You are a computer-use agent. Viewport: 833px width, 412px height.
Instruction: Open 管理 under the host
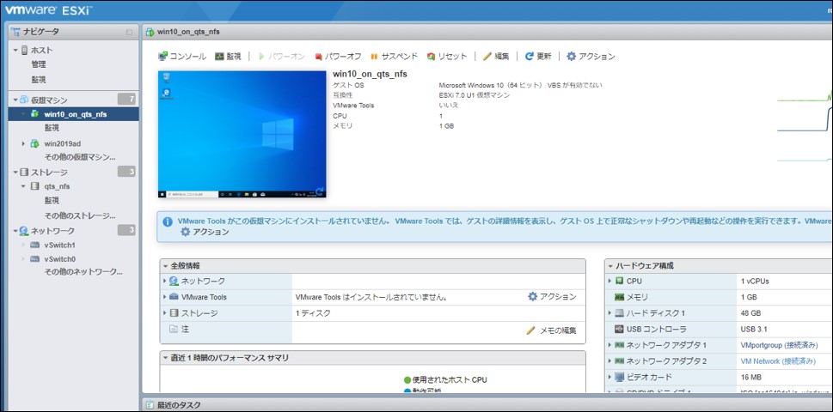39,64
